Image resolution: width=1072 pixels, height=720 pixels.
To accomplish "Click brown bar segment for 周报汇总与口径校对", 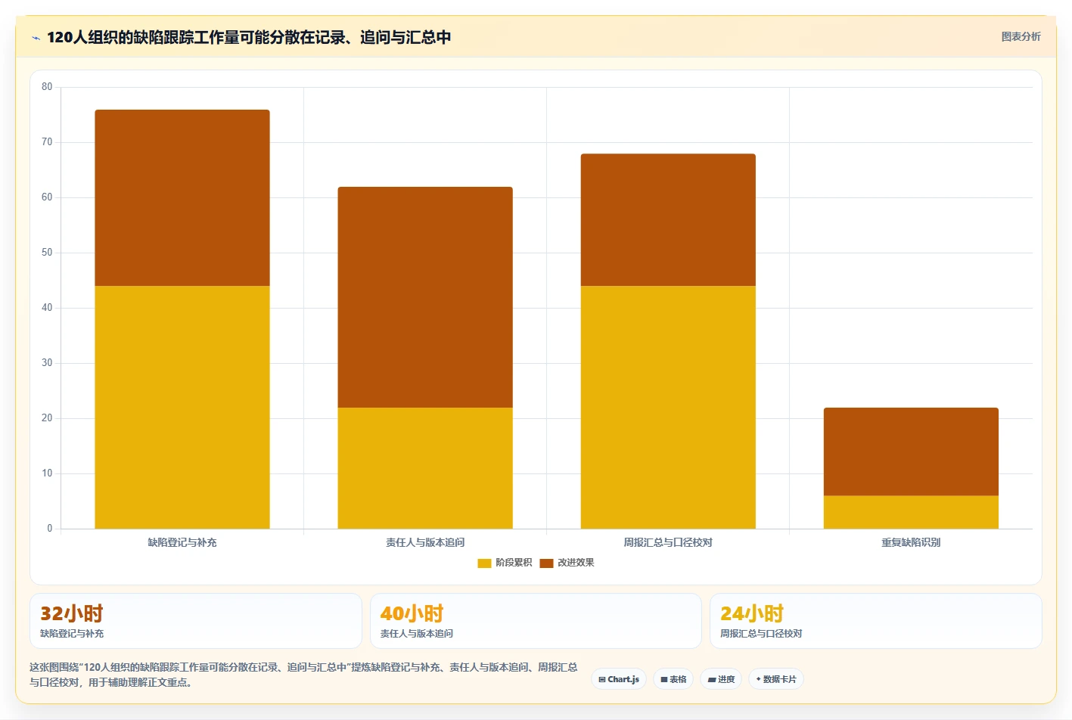I will click(668, 220).
